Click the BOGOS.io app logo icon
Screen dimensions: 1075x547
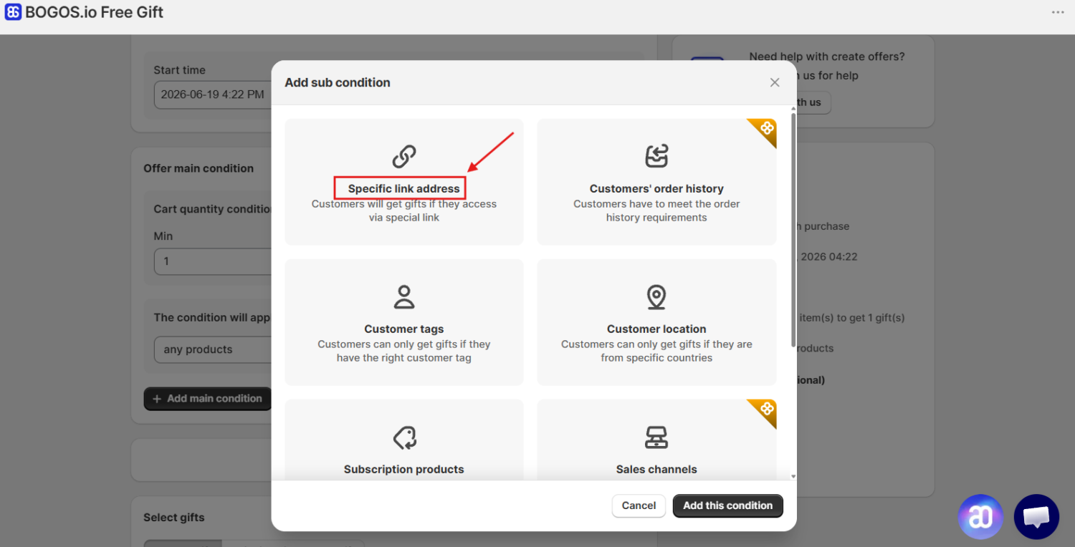click(13, 12)
